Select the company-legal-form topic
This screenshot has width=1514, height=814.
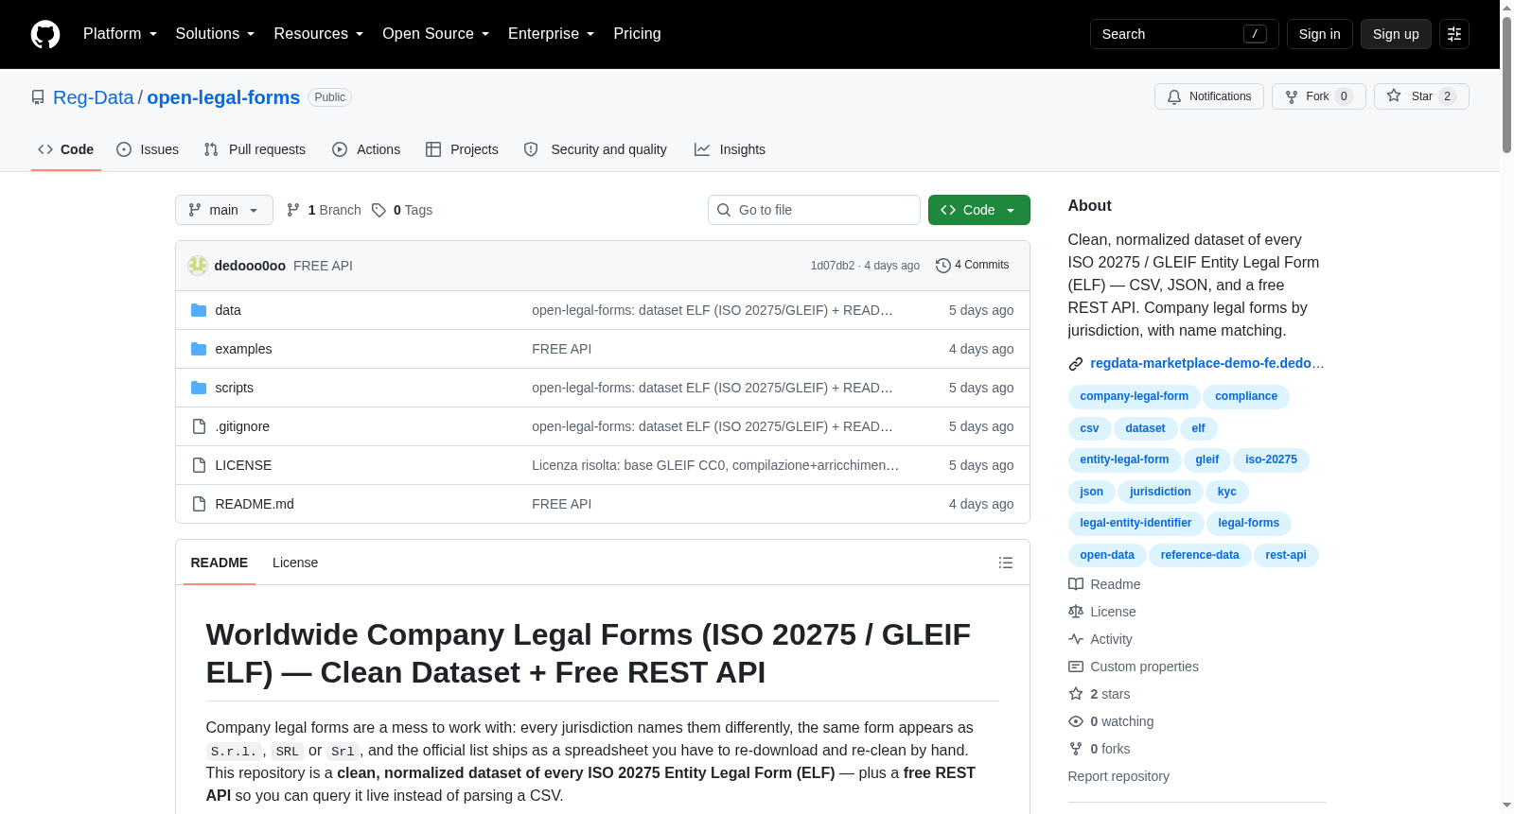tap(1134, 396)
